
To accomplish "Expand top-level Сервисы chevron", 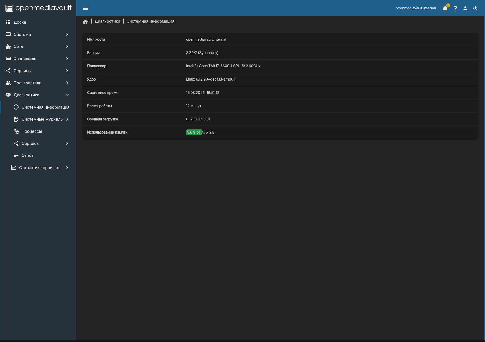I will point(67,71).
